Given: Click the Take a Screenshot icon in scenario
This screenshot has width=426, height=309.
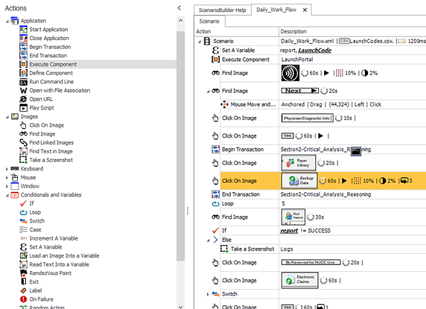Looking at the screenshot, I should coord(224,249).
